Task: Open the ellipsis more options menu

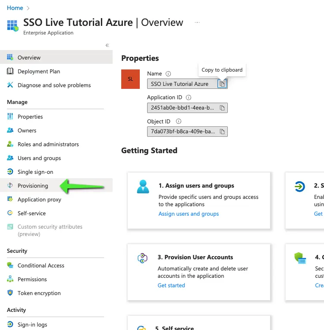Action: [197, 22]
